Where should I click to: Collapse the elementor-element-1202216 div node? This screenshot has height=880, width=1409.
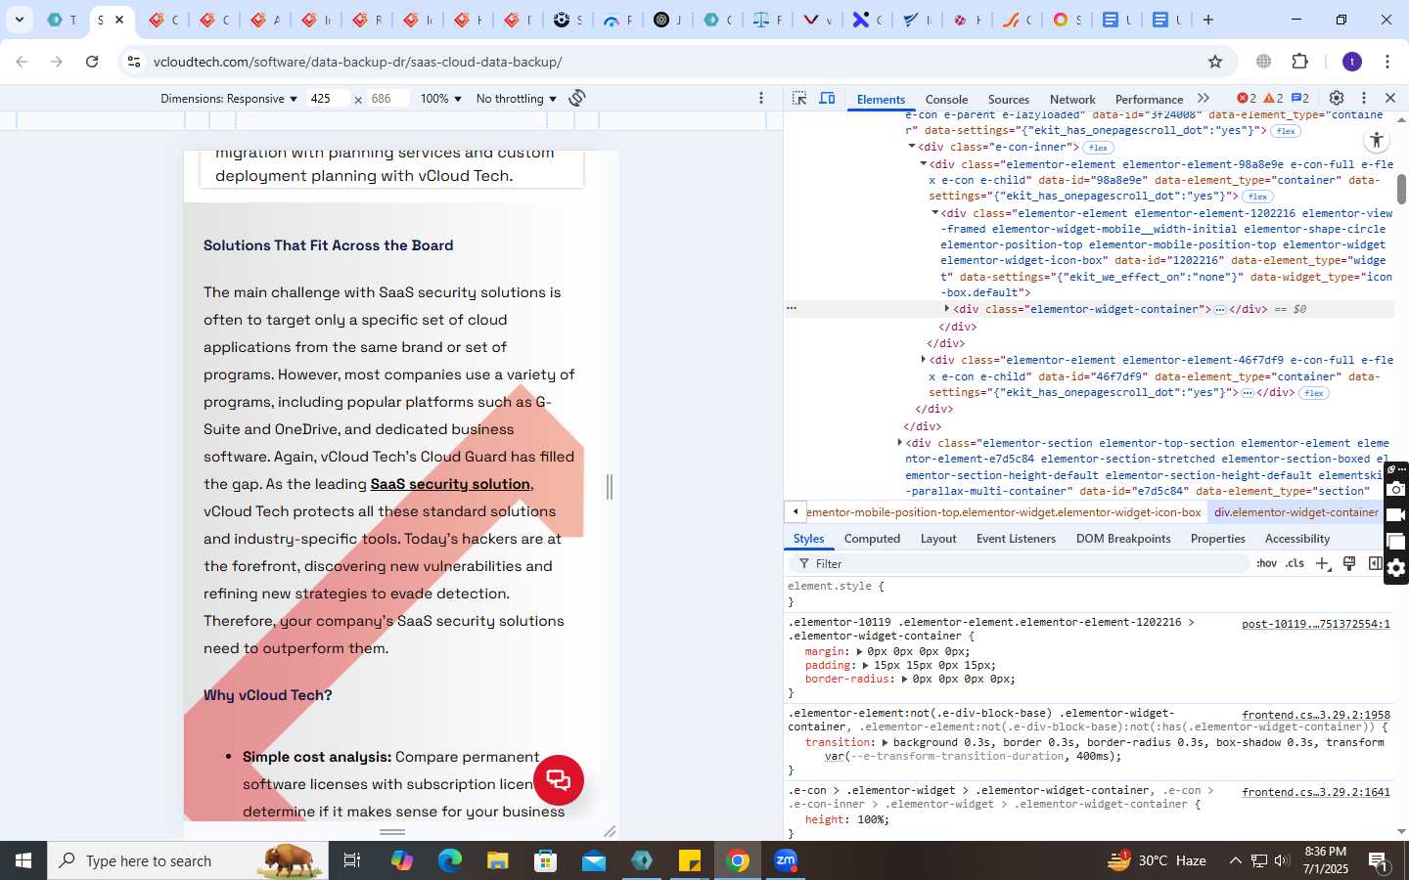[934, 212]
